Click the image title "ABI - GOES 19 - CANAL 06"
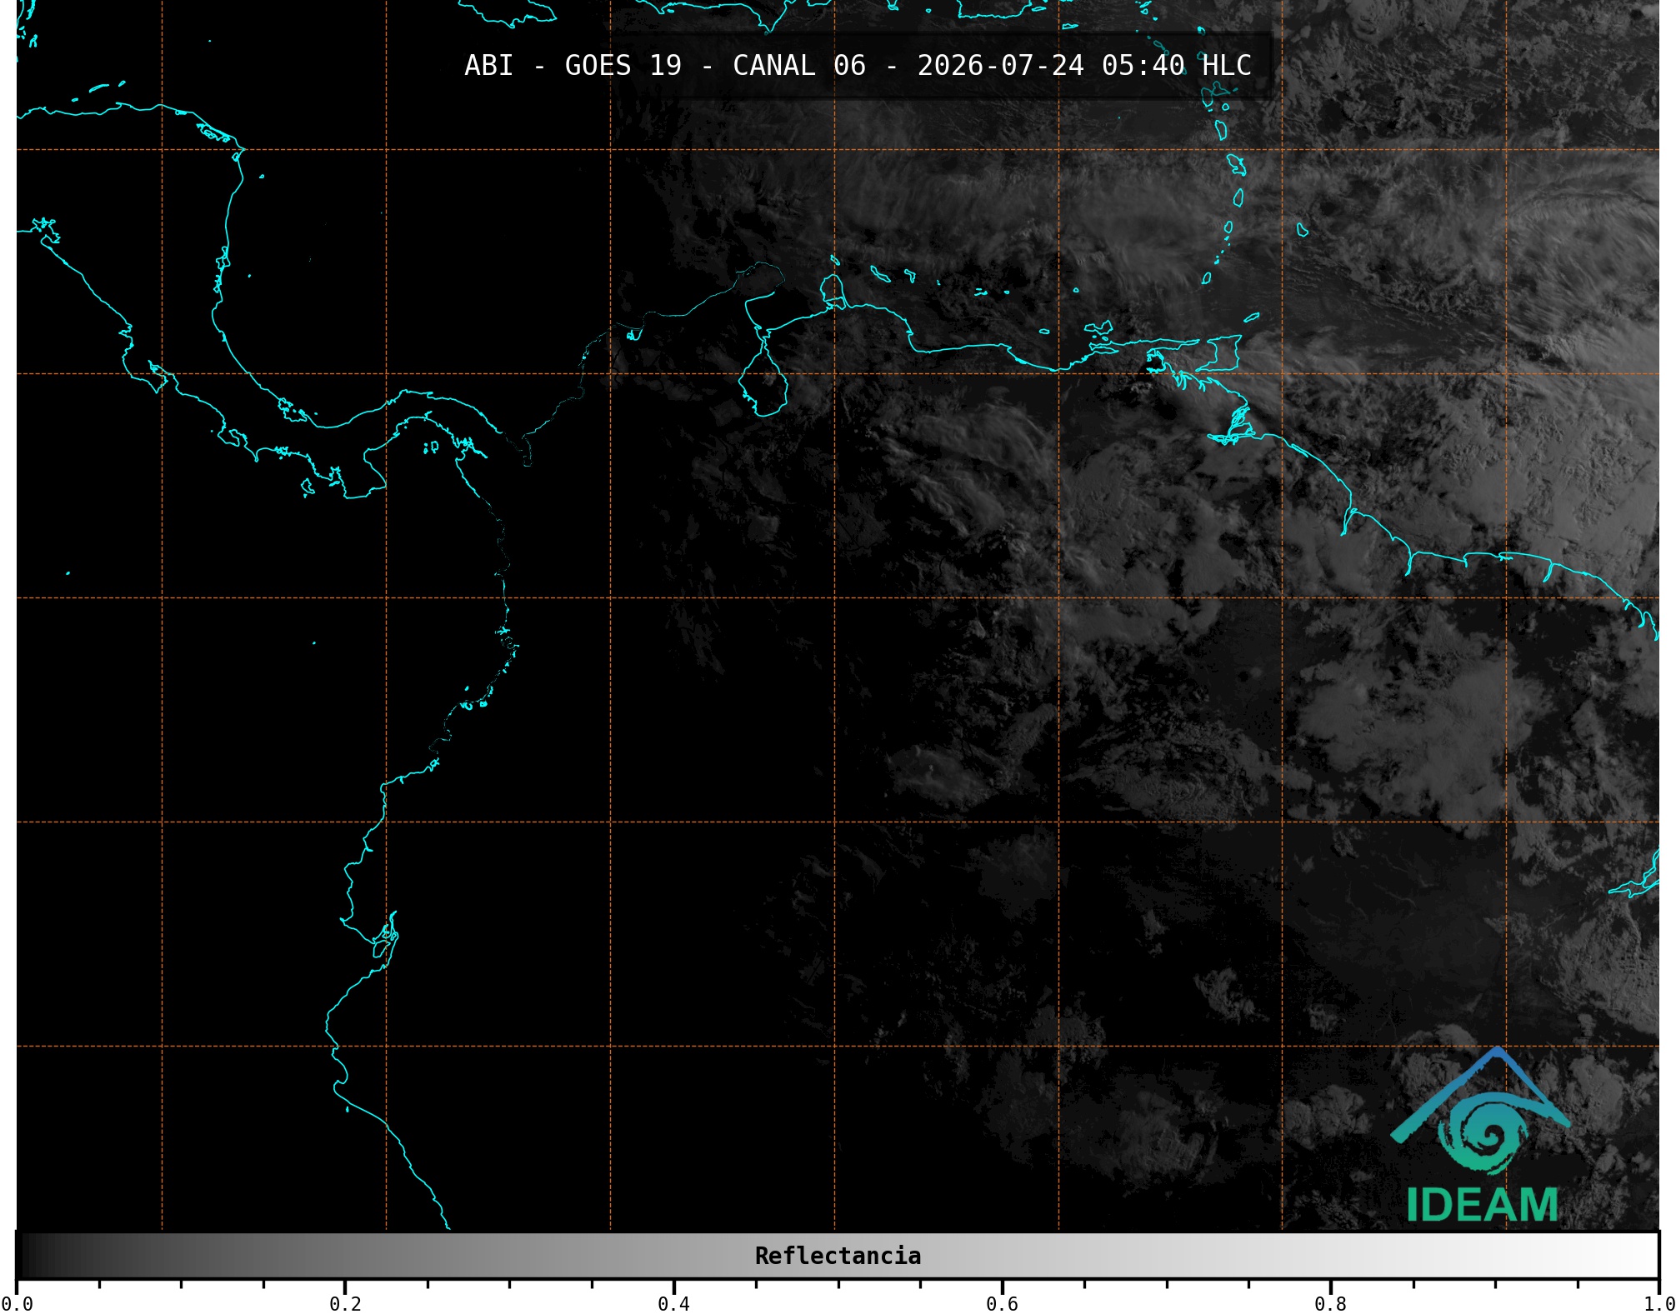This screenshot has height=1314, width=1676. click(x=664, y=65)
